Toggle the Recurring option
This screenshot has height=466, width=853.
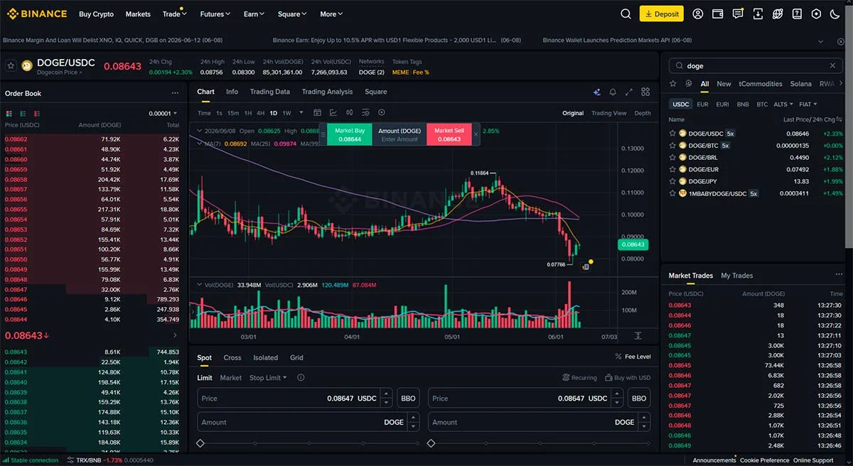[x=579, y=378]
